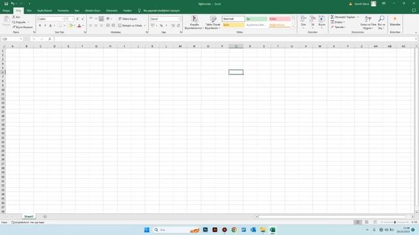Open Koşullu Biçimlendirme conditional formatting
The width and height of the screenshot is (419, 235).
click(194, 22)
